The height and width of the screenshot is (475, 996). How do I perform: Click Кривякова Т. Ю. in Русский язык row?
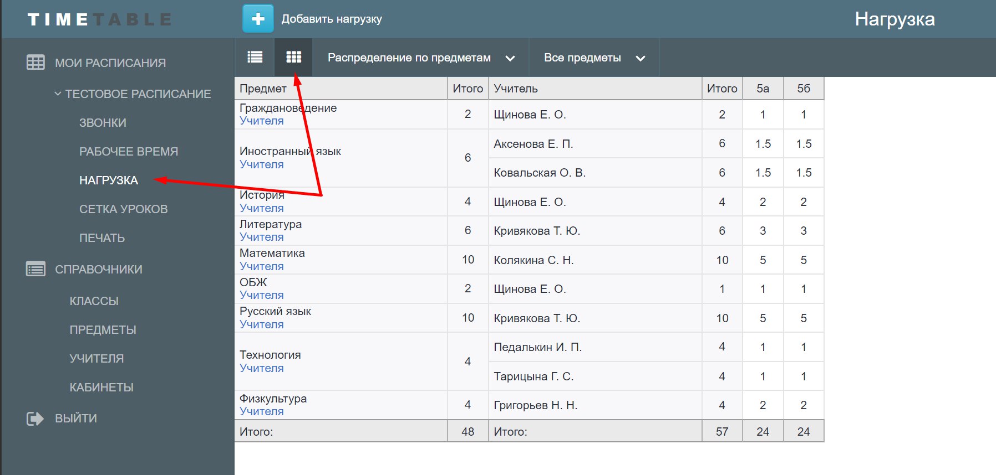[537, 318]
